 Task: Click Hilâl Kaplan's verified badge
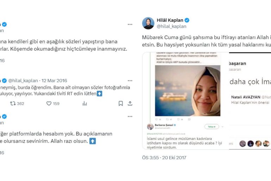[x=187, y=20]
